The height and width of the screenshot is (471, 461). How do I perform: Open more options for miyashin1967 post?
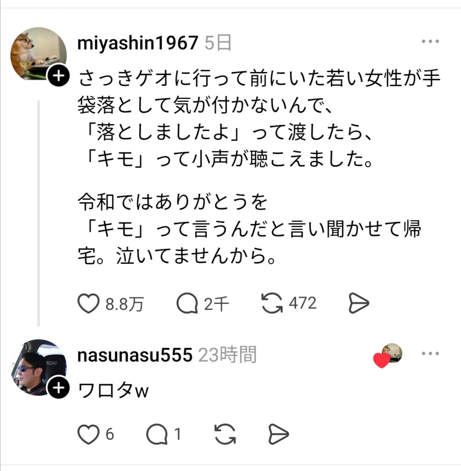point(430,41)
